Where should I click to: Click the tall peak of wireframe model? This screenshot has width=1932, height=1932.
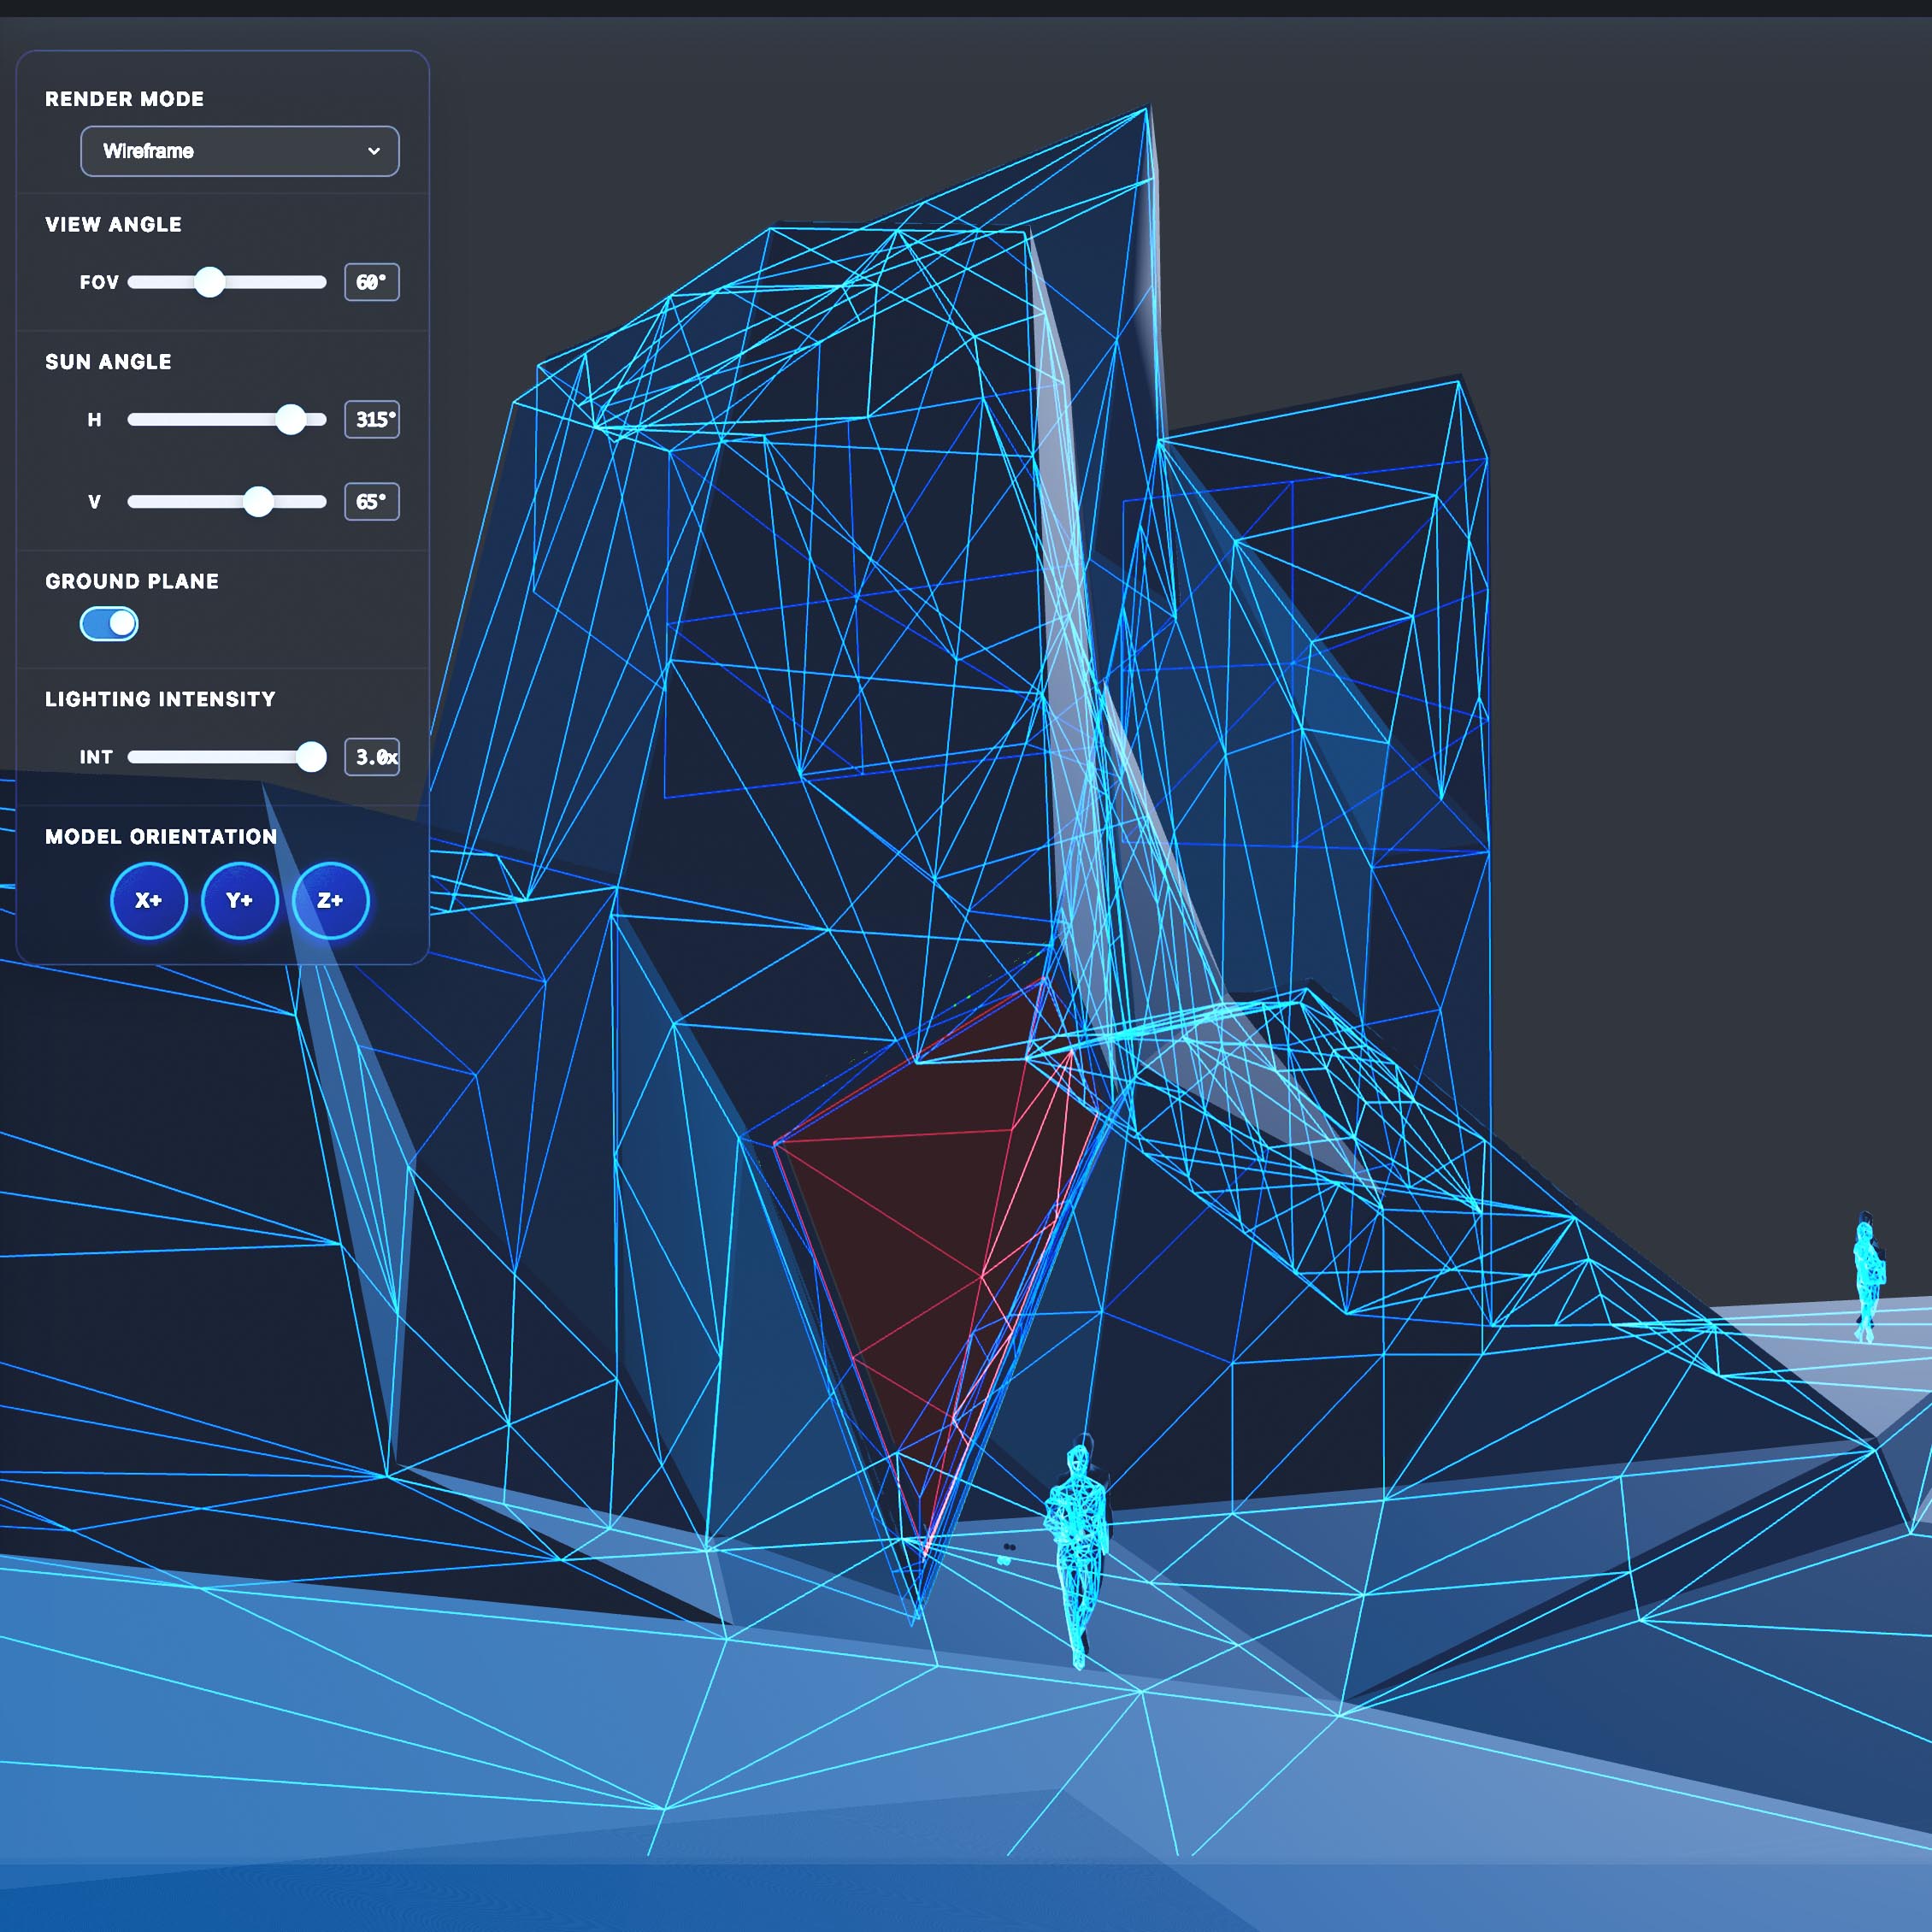[x=1146, y=112]
